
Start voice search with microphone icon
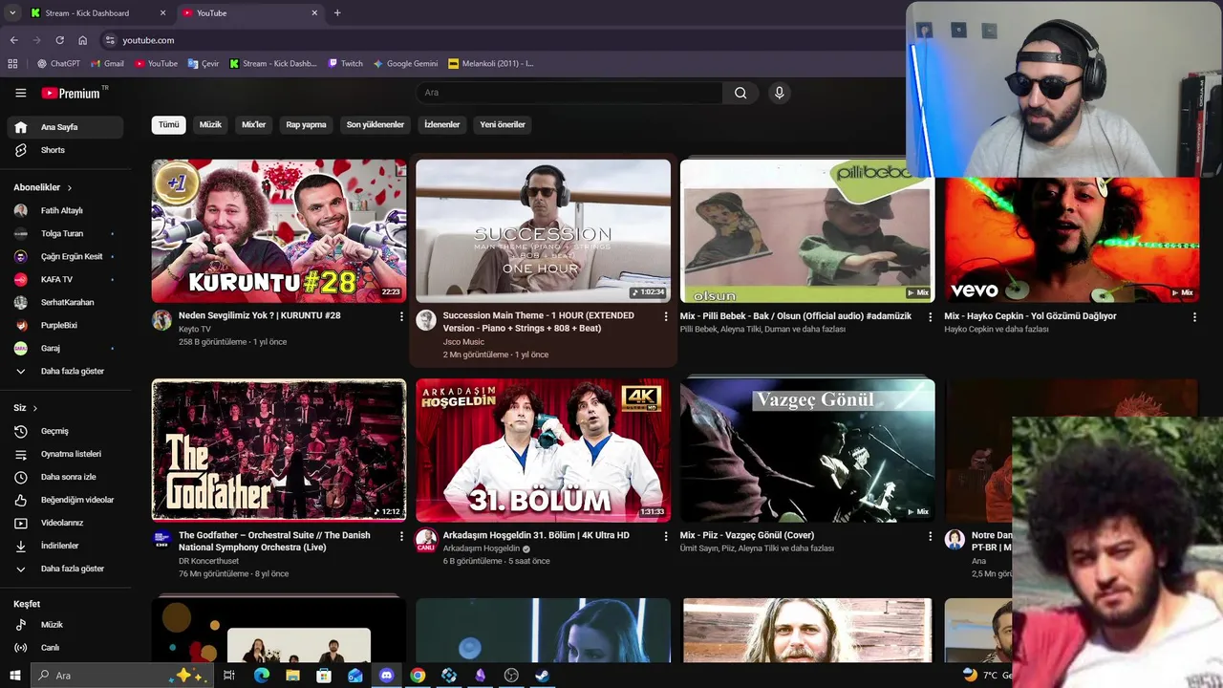779,93
